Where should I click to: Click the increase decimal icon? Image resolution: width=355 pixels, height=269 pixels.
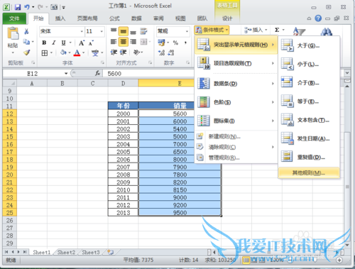161,53
